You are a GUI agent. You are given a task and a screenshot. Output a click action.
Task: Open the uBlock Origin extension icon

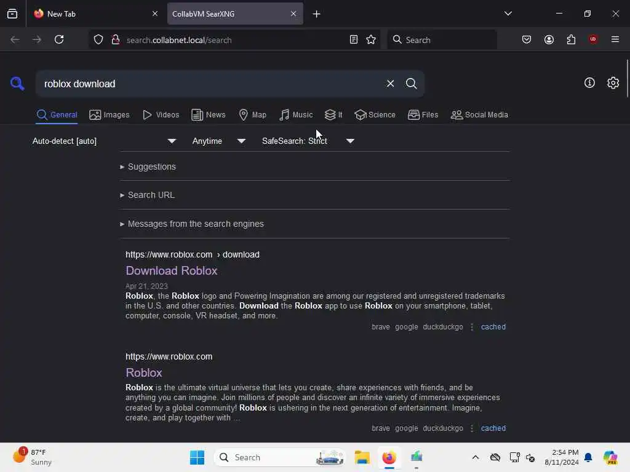click(592, 39)
